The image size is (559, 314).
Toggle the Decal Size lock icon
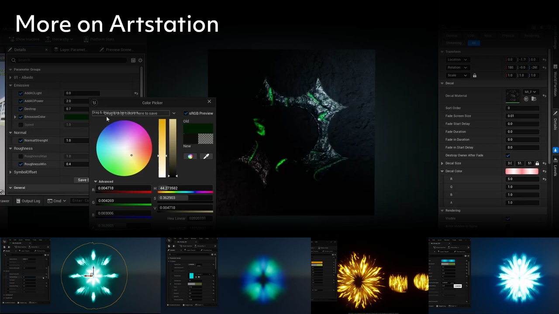tap(537, 164)
